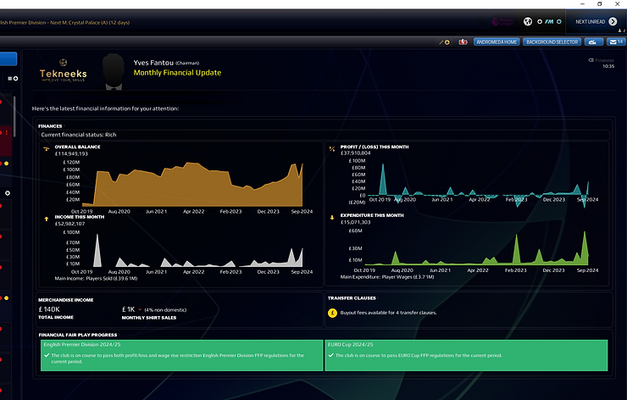Expand the dropdown circle right of FM logo
This screenshot has height=400, width=627.
pos(559,21)
